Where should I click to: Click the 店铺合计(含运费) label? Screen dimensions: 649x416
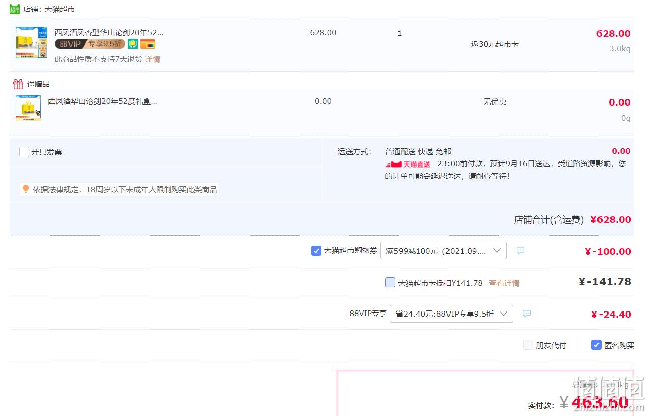point(549,220)
